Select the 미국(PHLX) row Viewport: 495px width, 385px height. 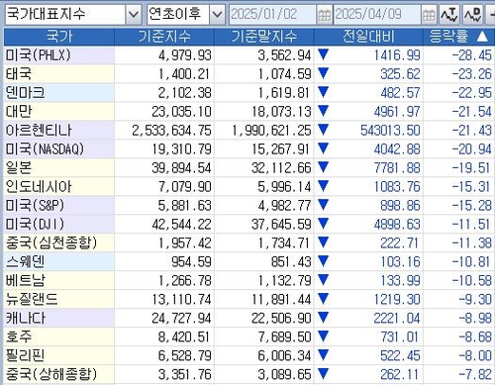coord(249,55)
